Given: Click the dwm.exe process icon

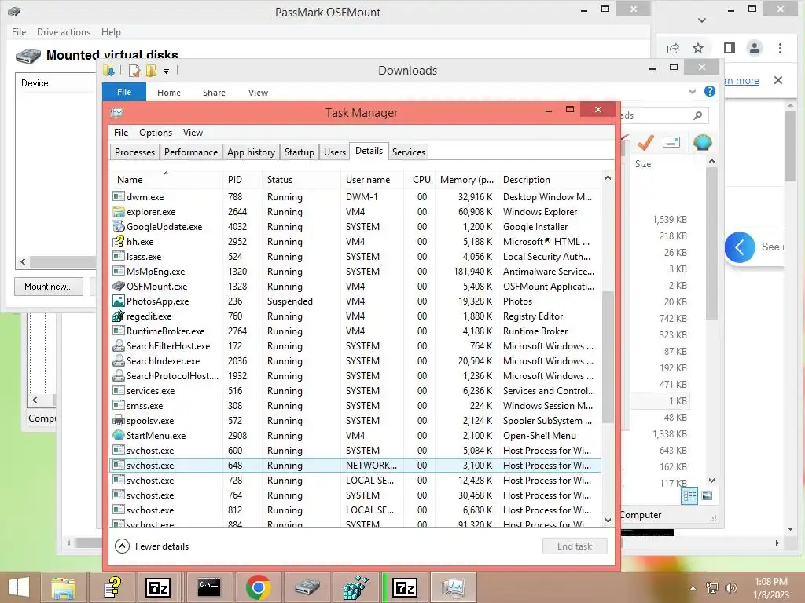Looking at the screenshot, I should tap(119, 196).
